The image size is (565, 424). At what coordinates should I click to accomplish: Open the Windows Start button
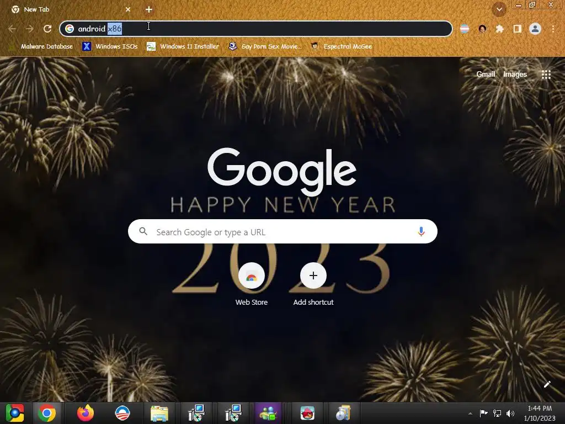point(15,413)
